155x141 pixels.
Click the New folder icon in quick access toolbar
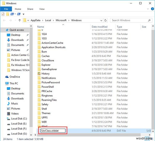[7, 14]
